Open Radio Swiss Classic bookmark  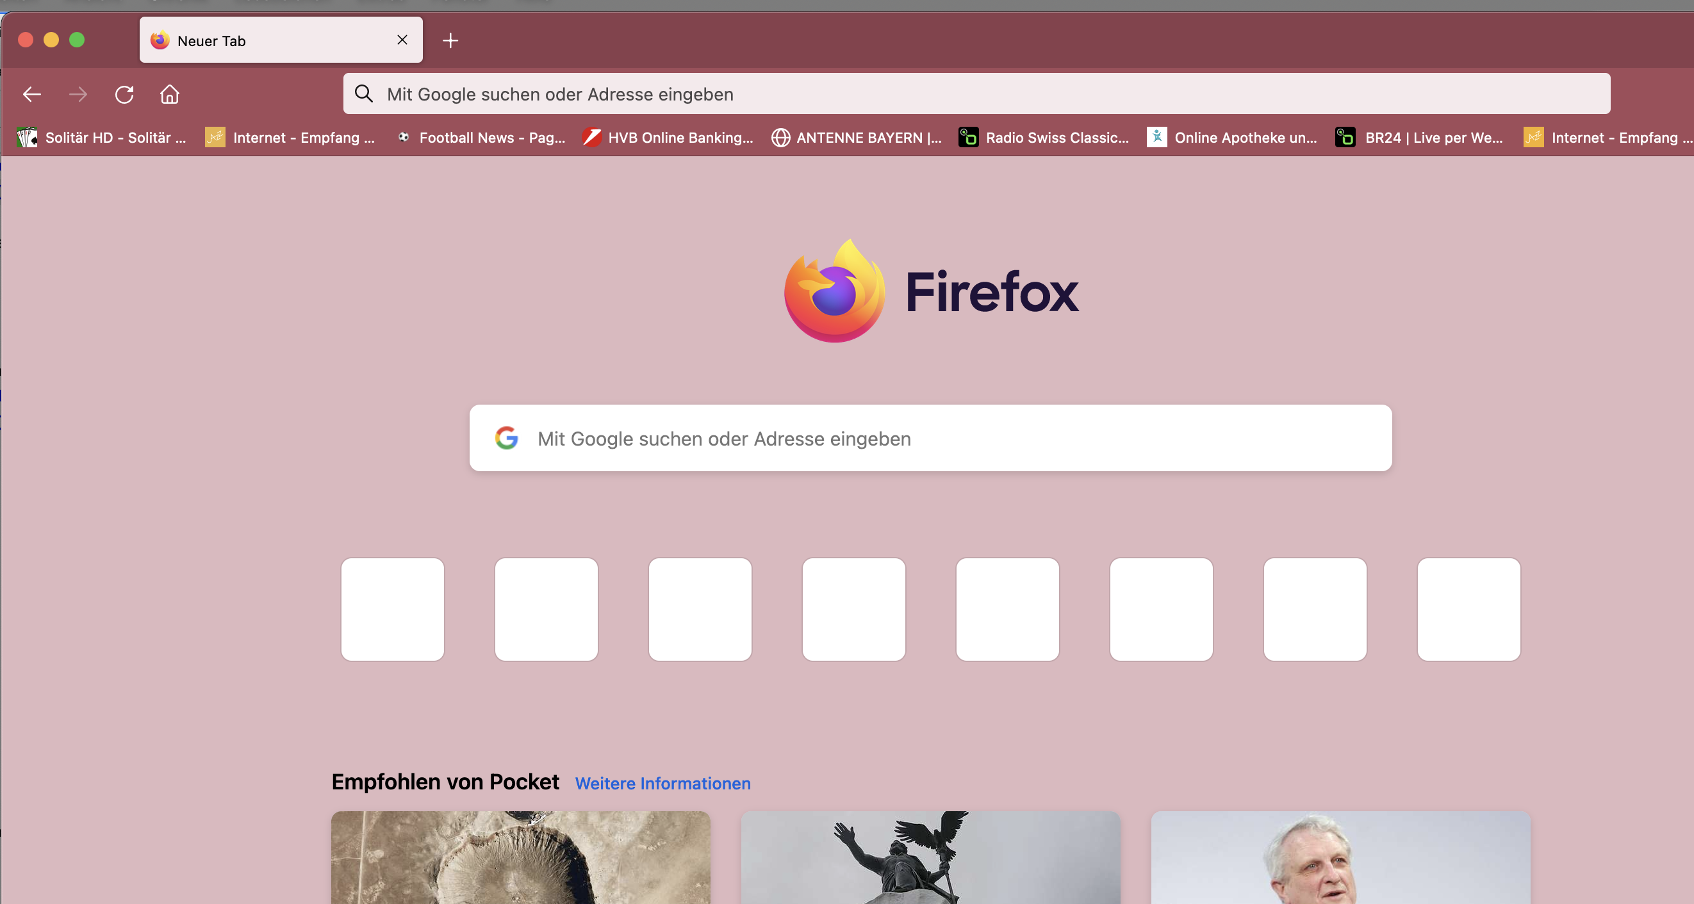(x=1044, y=138)
